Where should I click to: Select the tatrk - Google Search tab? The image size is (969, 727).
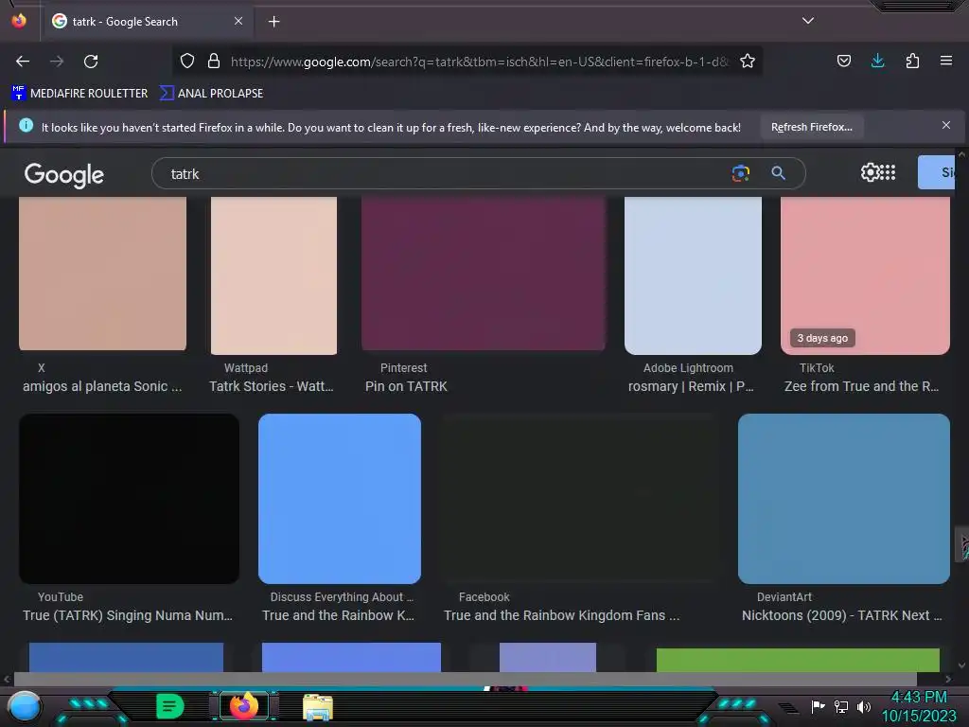[x=147, y=22]
